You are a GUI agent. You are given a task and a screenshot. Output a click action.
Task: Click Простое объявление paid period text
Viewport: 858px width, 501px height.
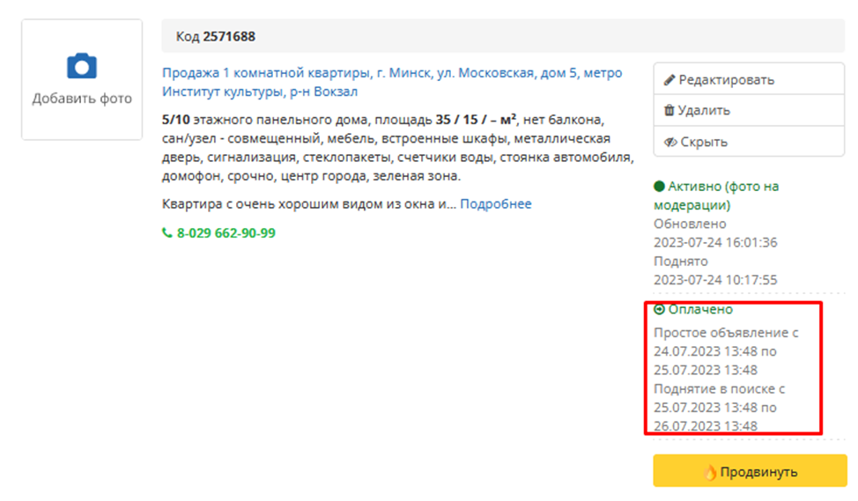click(726, 351)
